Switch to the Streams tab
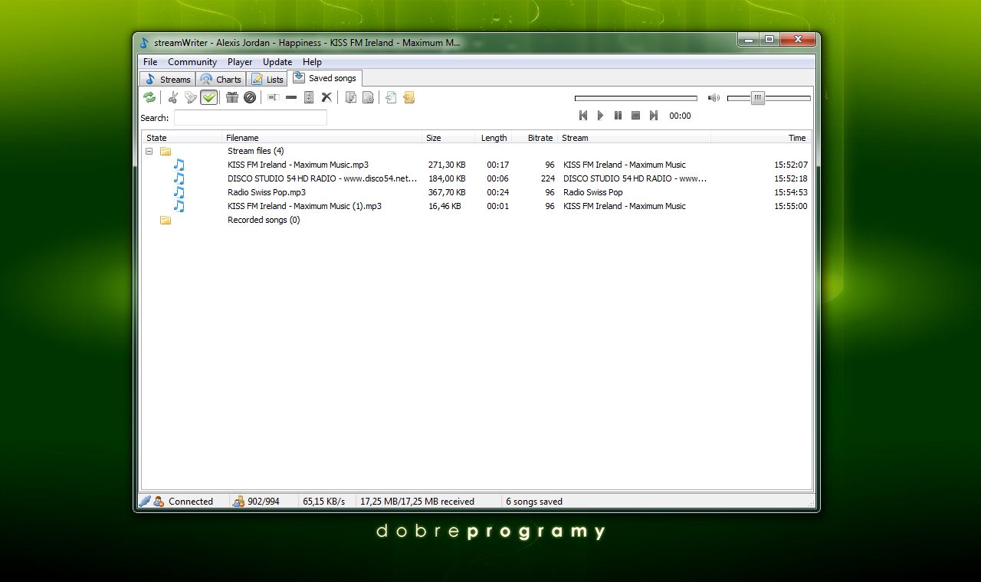 click(x=167, y=80)
